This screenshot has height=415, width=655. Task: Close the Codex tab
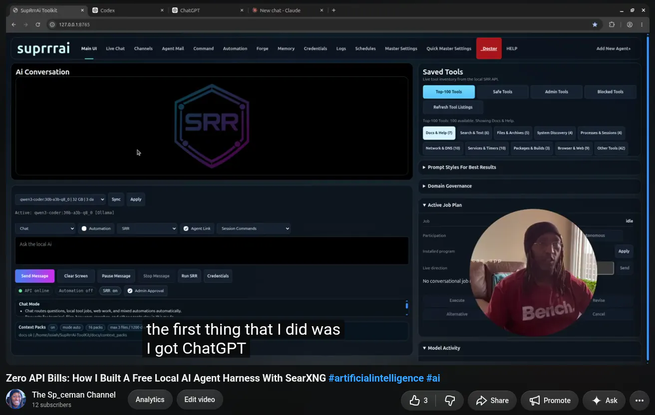tap(162, 10)
